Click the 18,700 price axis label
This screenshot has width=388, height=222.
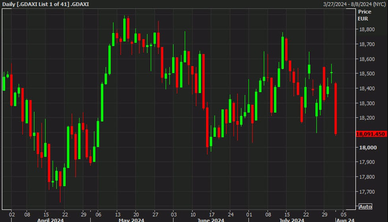pos(367,44)
